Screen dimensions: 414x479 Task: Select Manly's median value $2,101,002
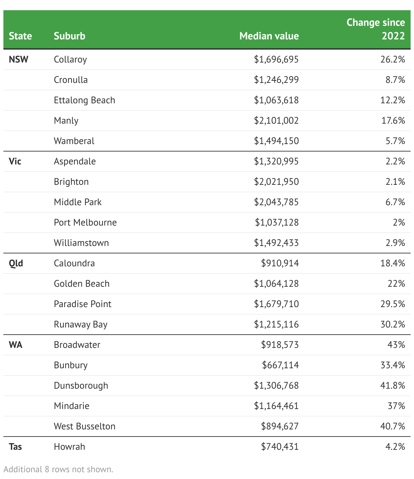(276, 121)
